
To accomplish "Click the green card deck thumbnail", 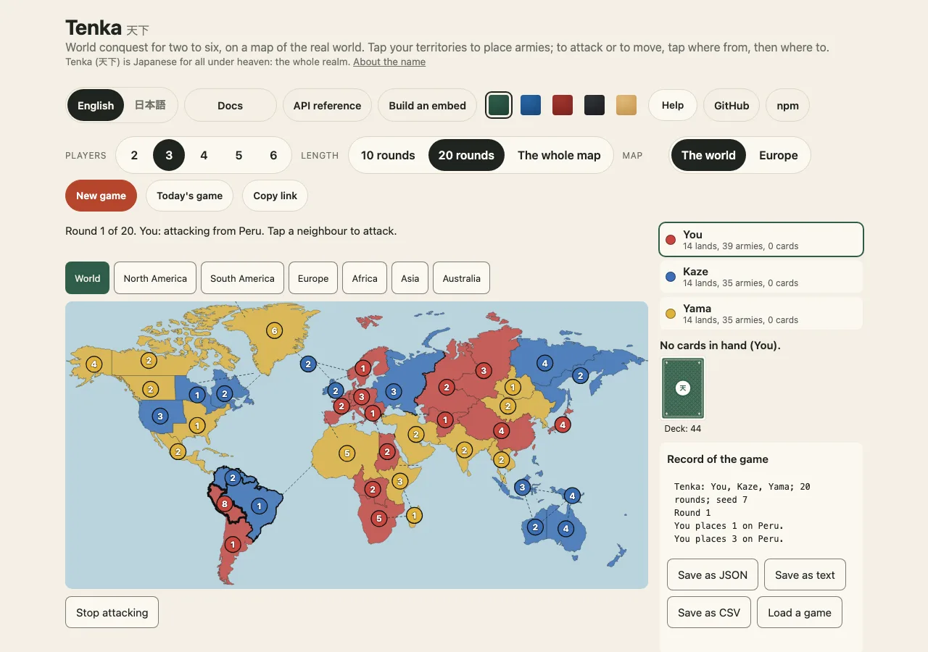I will click(x=683, y=388).
